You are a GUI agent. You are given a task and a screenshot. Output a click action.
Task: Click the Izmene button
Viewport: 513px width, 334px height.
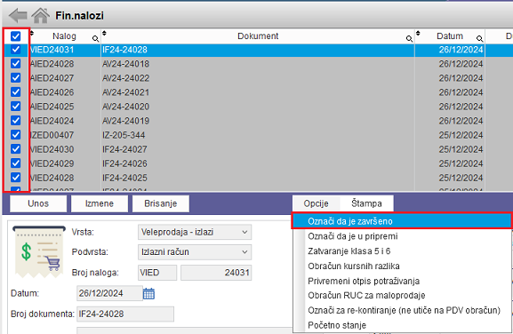tap(100, 203)
